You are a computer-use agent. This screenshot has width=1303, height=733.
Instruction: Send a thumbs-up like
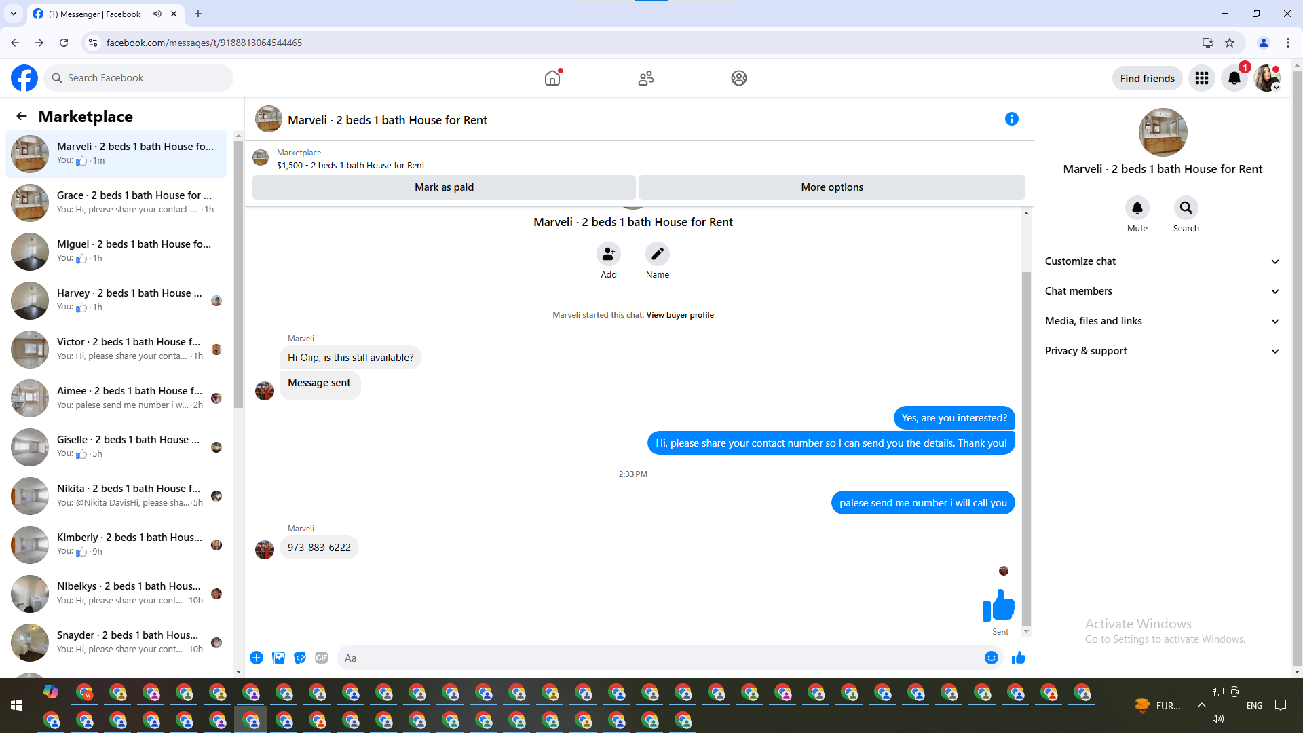(x=1018, y=658)
